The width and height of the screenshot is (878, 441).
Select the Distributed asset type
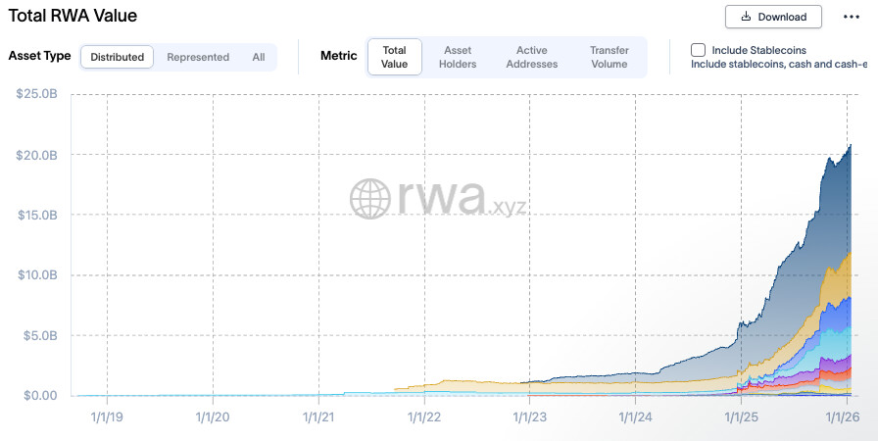coord(117,57)
